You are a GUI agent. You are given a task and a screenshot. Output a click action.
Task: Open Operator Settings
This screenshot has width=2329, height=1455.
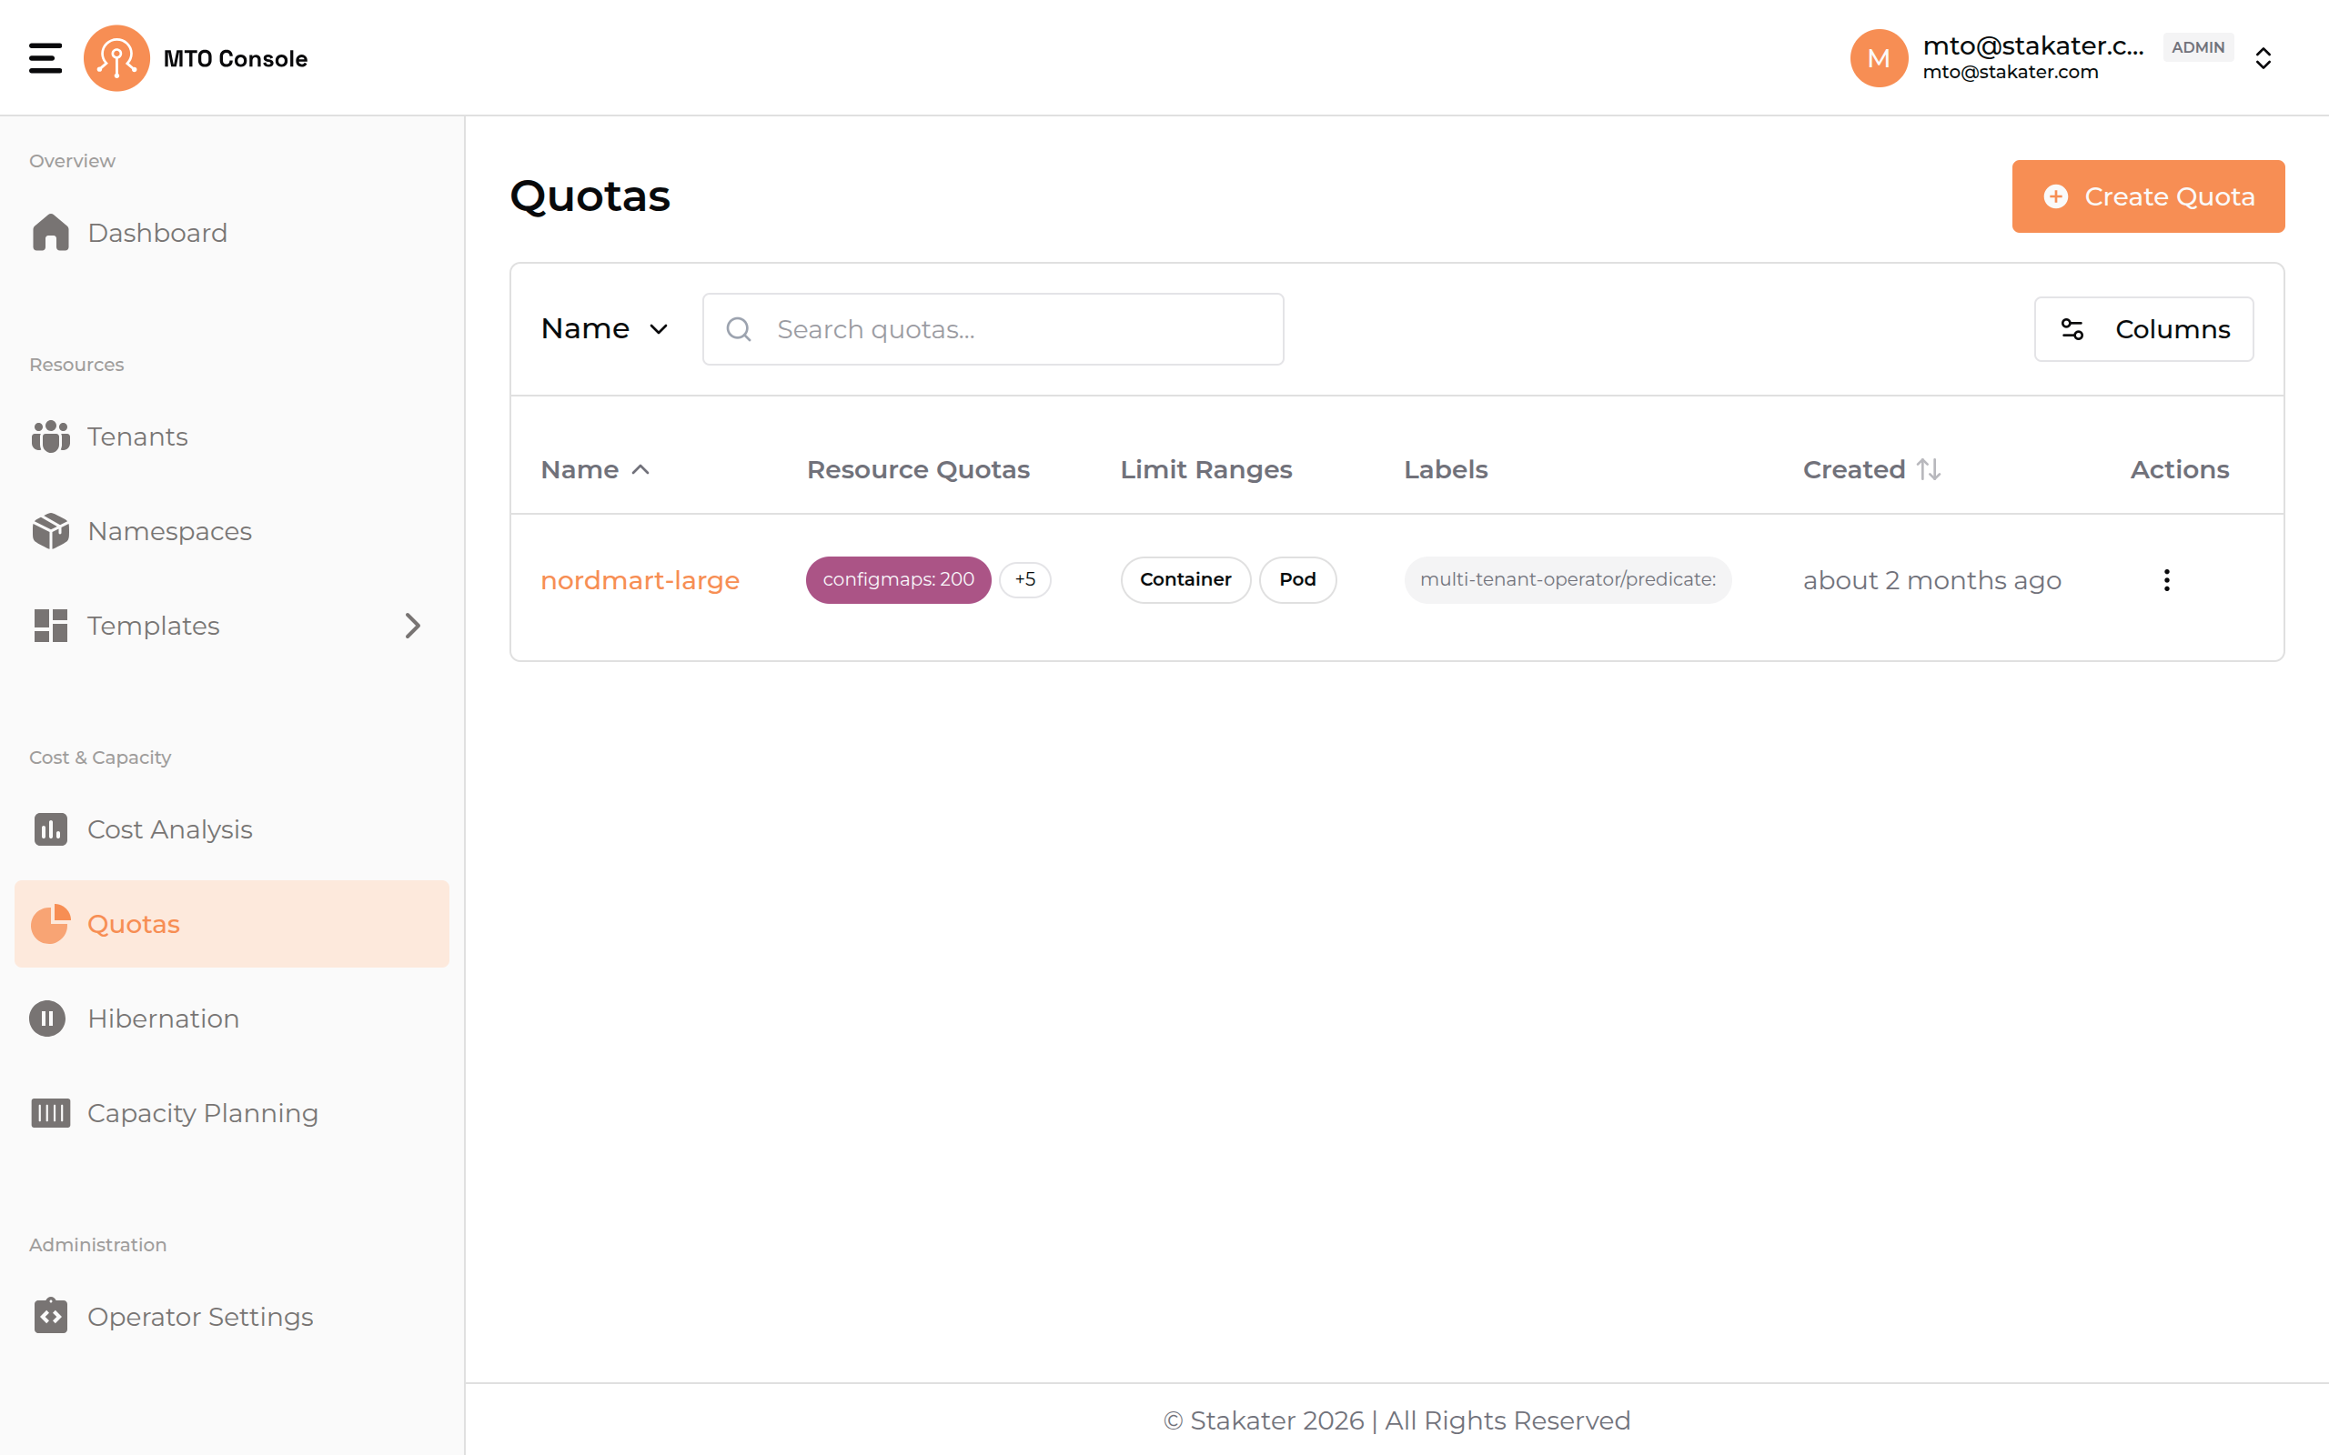[x=232, y=1317]
